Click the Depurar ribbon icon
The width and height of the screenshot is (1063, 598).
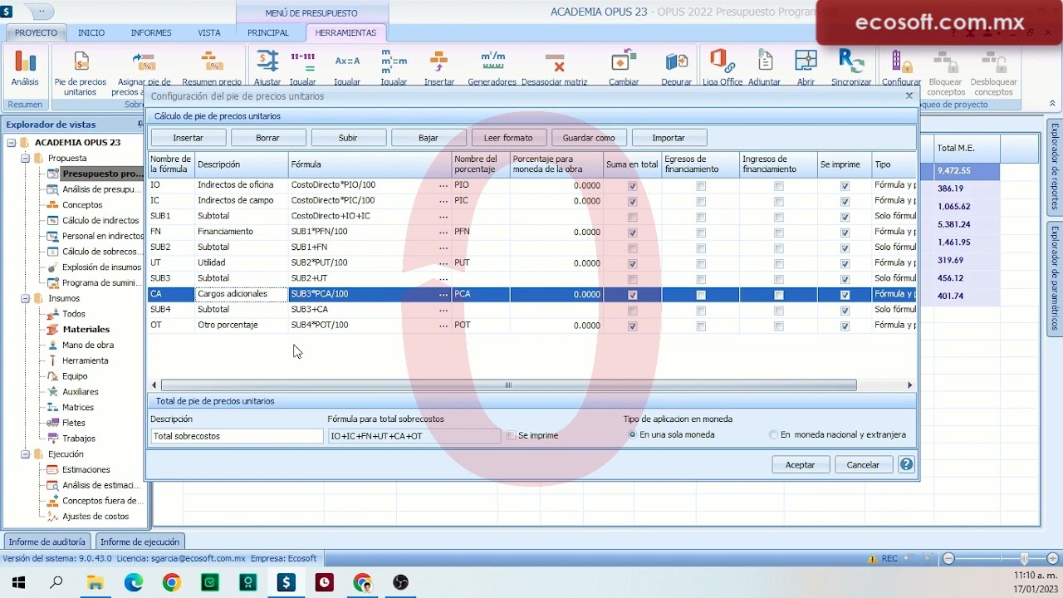coord(677,67)
